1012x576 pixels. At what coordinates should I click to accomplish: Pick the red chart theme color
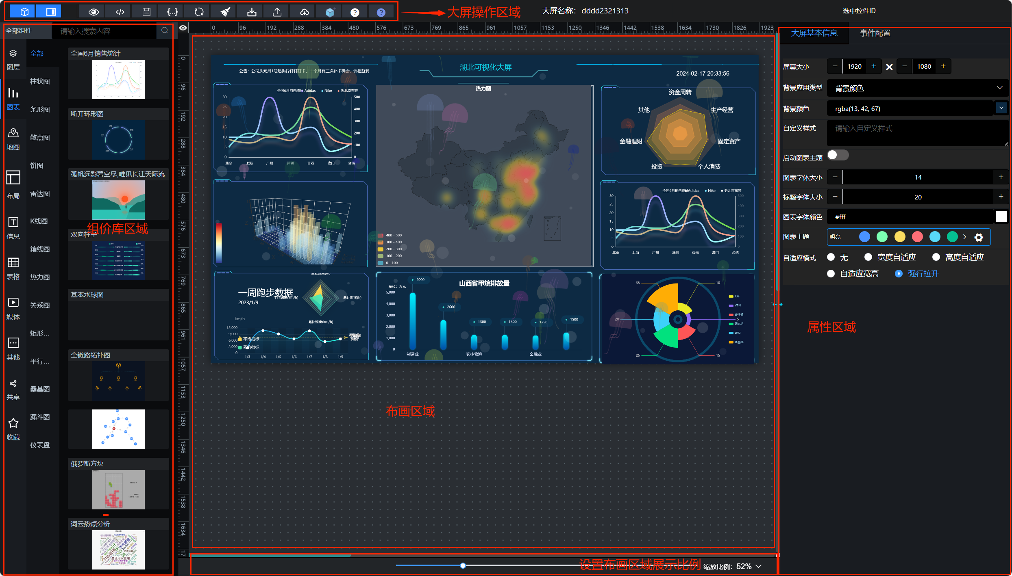pos(917,237)
